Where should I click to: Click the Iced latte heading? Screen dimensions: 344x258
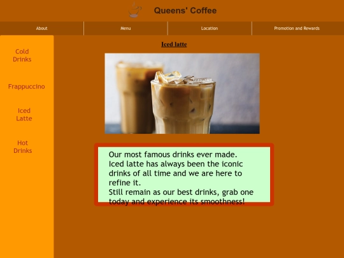pos(174,45)
